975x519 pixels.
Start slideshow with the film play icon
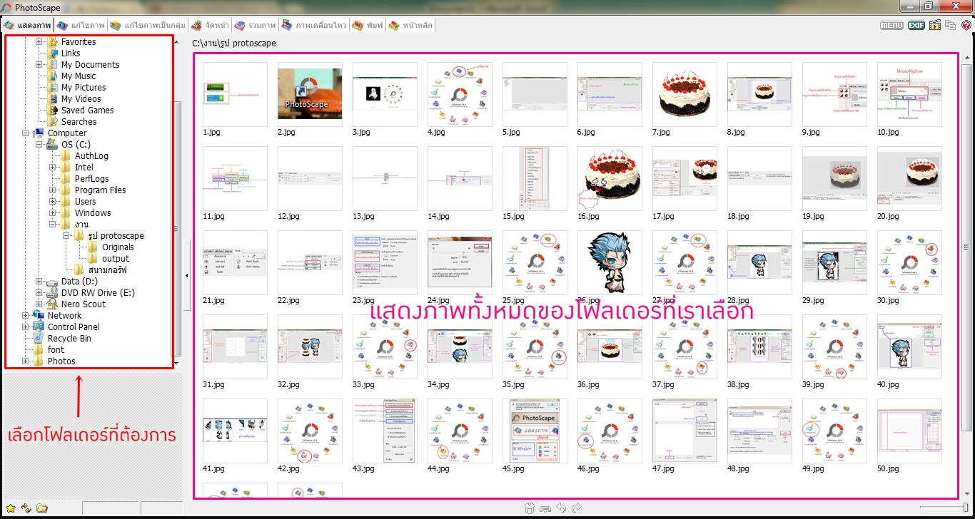(934, 25)
